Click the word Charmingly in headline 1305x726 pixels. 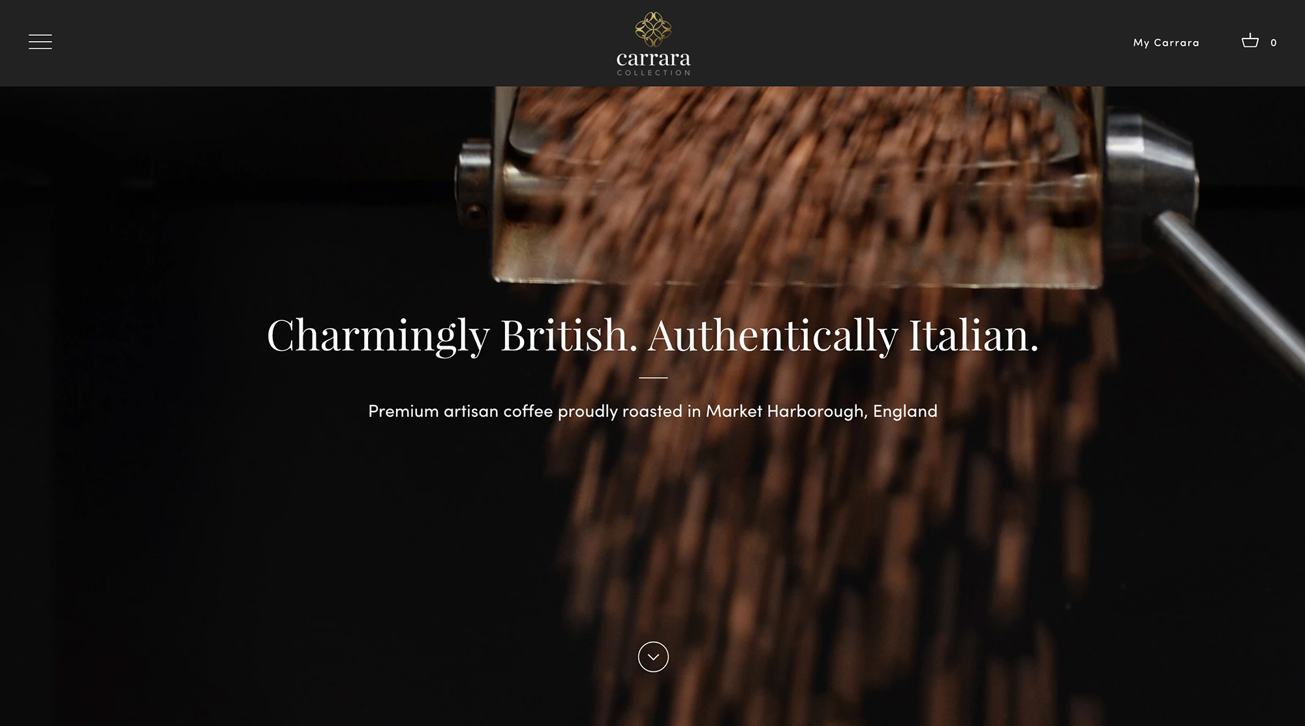(x=378, y=337)
